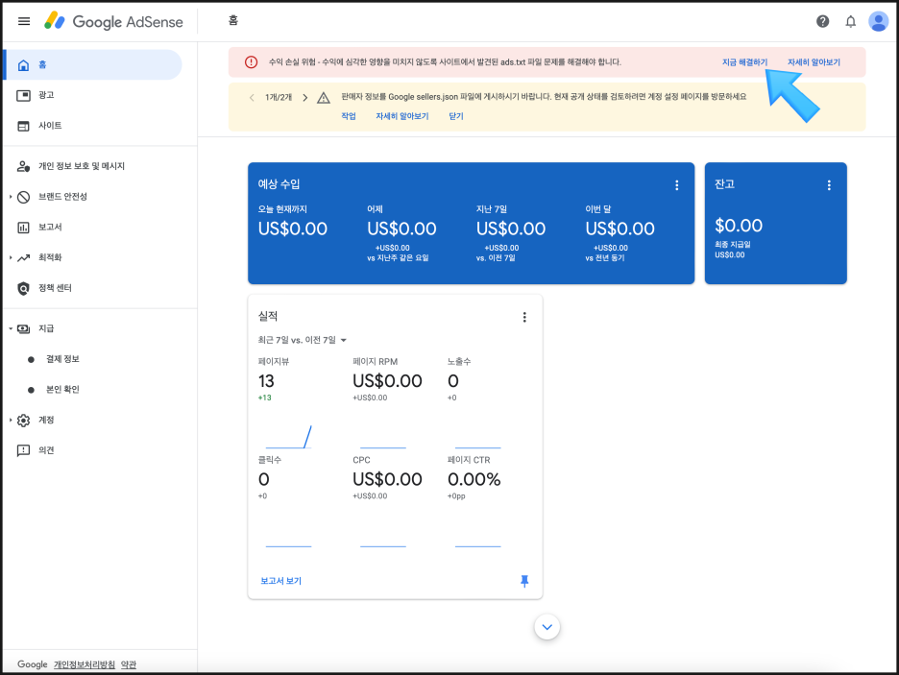Viewport: 899px width, 675px height.
Task: Click the 개인 정보 보호 및 메시지 icon
Action: (x=23, y=166)
